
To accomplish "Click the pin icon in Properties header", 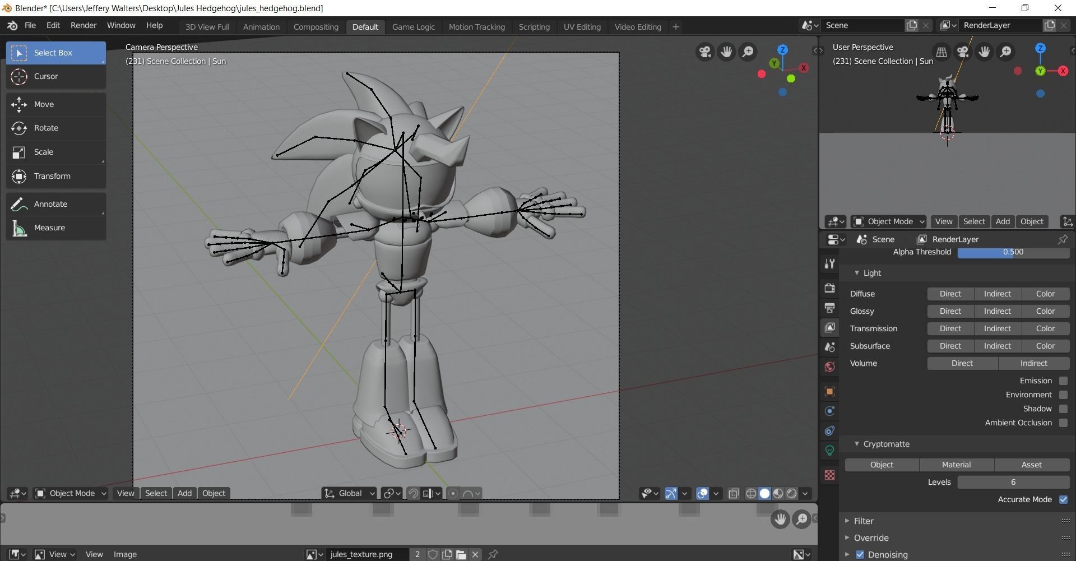I will [x=1063, y=239].
